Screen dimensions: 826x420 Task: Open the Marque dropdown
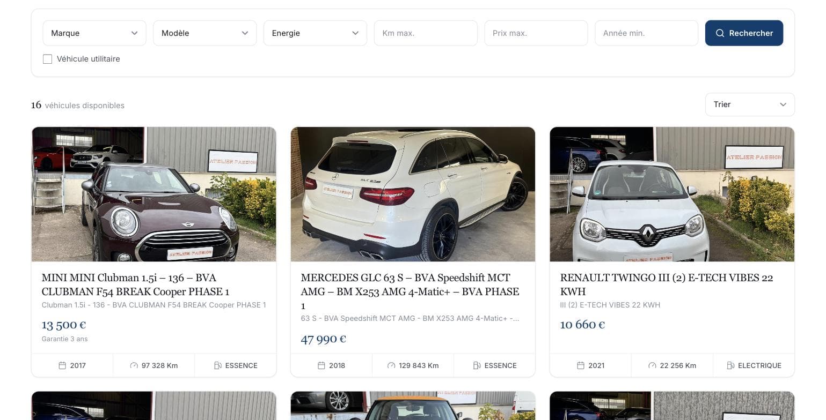click(x=94, y=33)
